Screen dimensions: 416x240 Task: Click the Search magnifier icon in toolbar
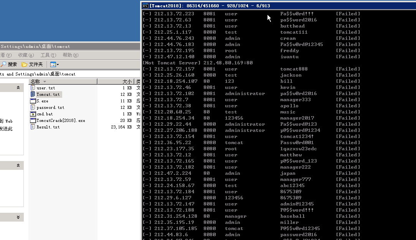3,64
